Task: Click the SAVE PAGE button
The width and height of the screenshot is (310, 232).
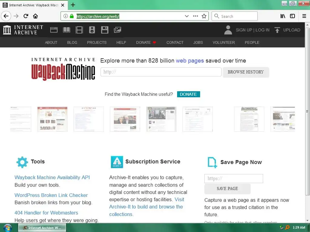Action: (227, 188)
